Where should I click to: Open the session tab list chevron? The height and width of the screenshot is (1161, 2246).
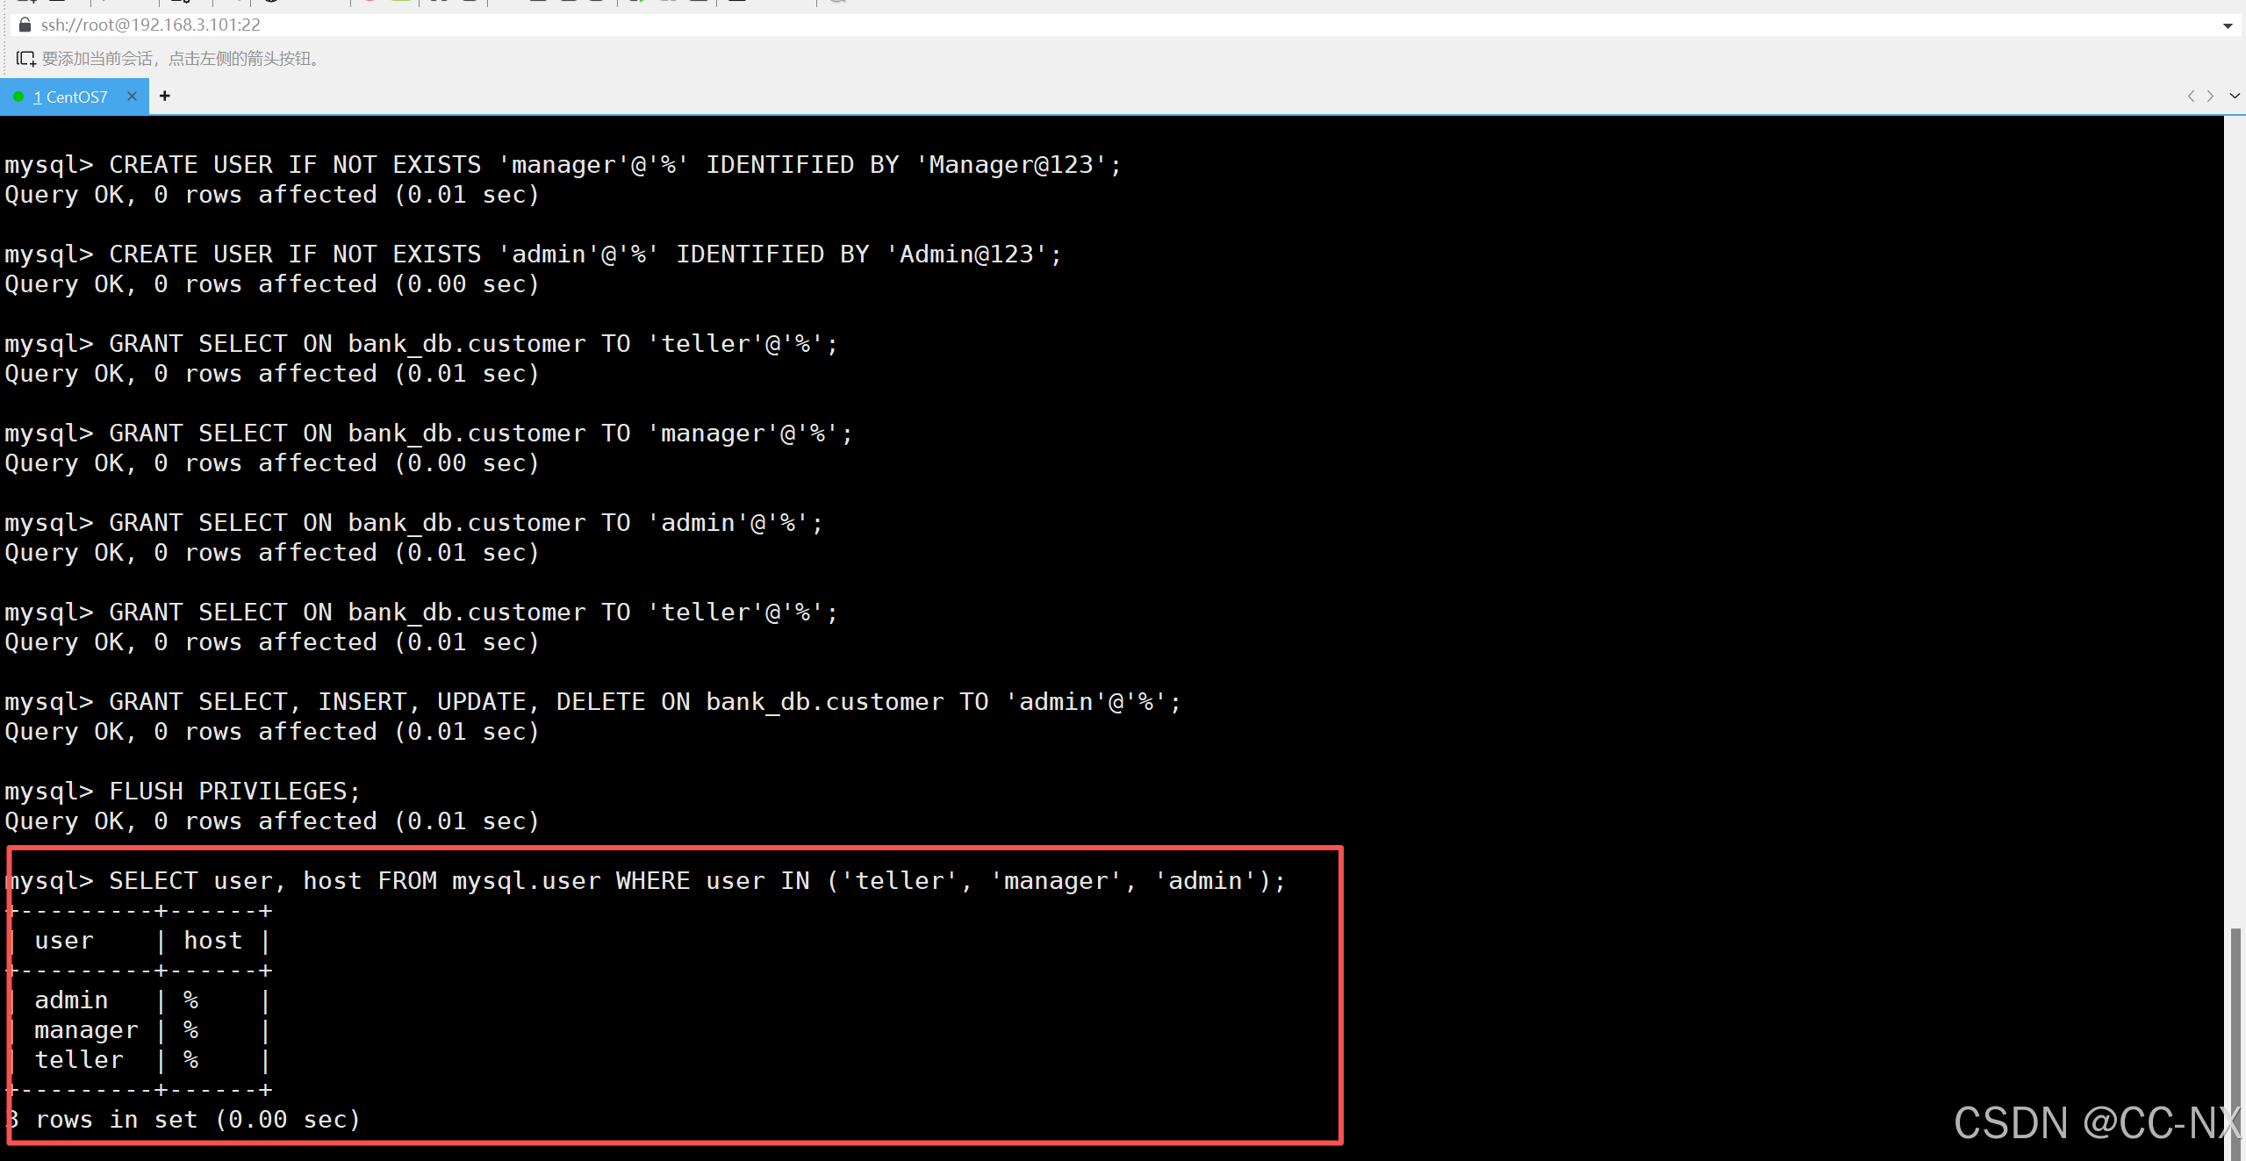click(x=2234, y=96)
